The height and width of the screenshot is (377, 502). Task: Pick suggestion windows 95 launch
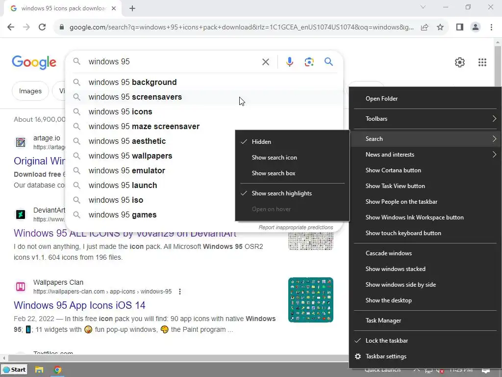(x=151, y=186)
